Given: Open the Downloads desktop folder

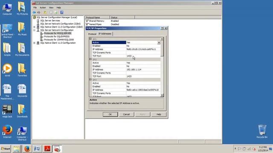Looking at the screenshot, I should 22,111.
